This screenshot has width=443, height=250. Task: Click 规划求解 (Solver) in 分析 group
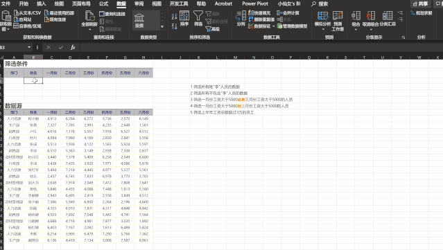tap(422, 13)
